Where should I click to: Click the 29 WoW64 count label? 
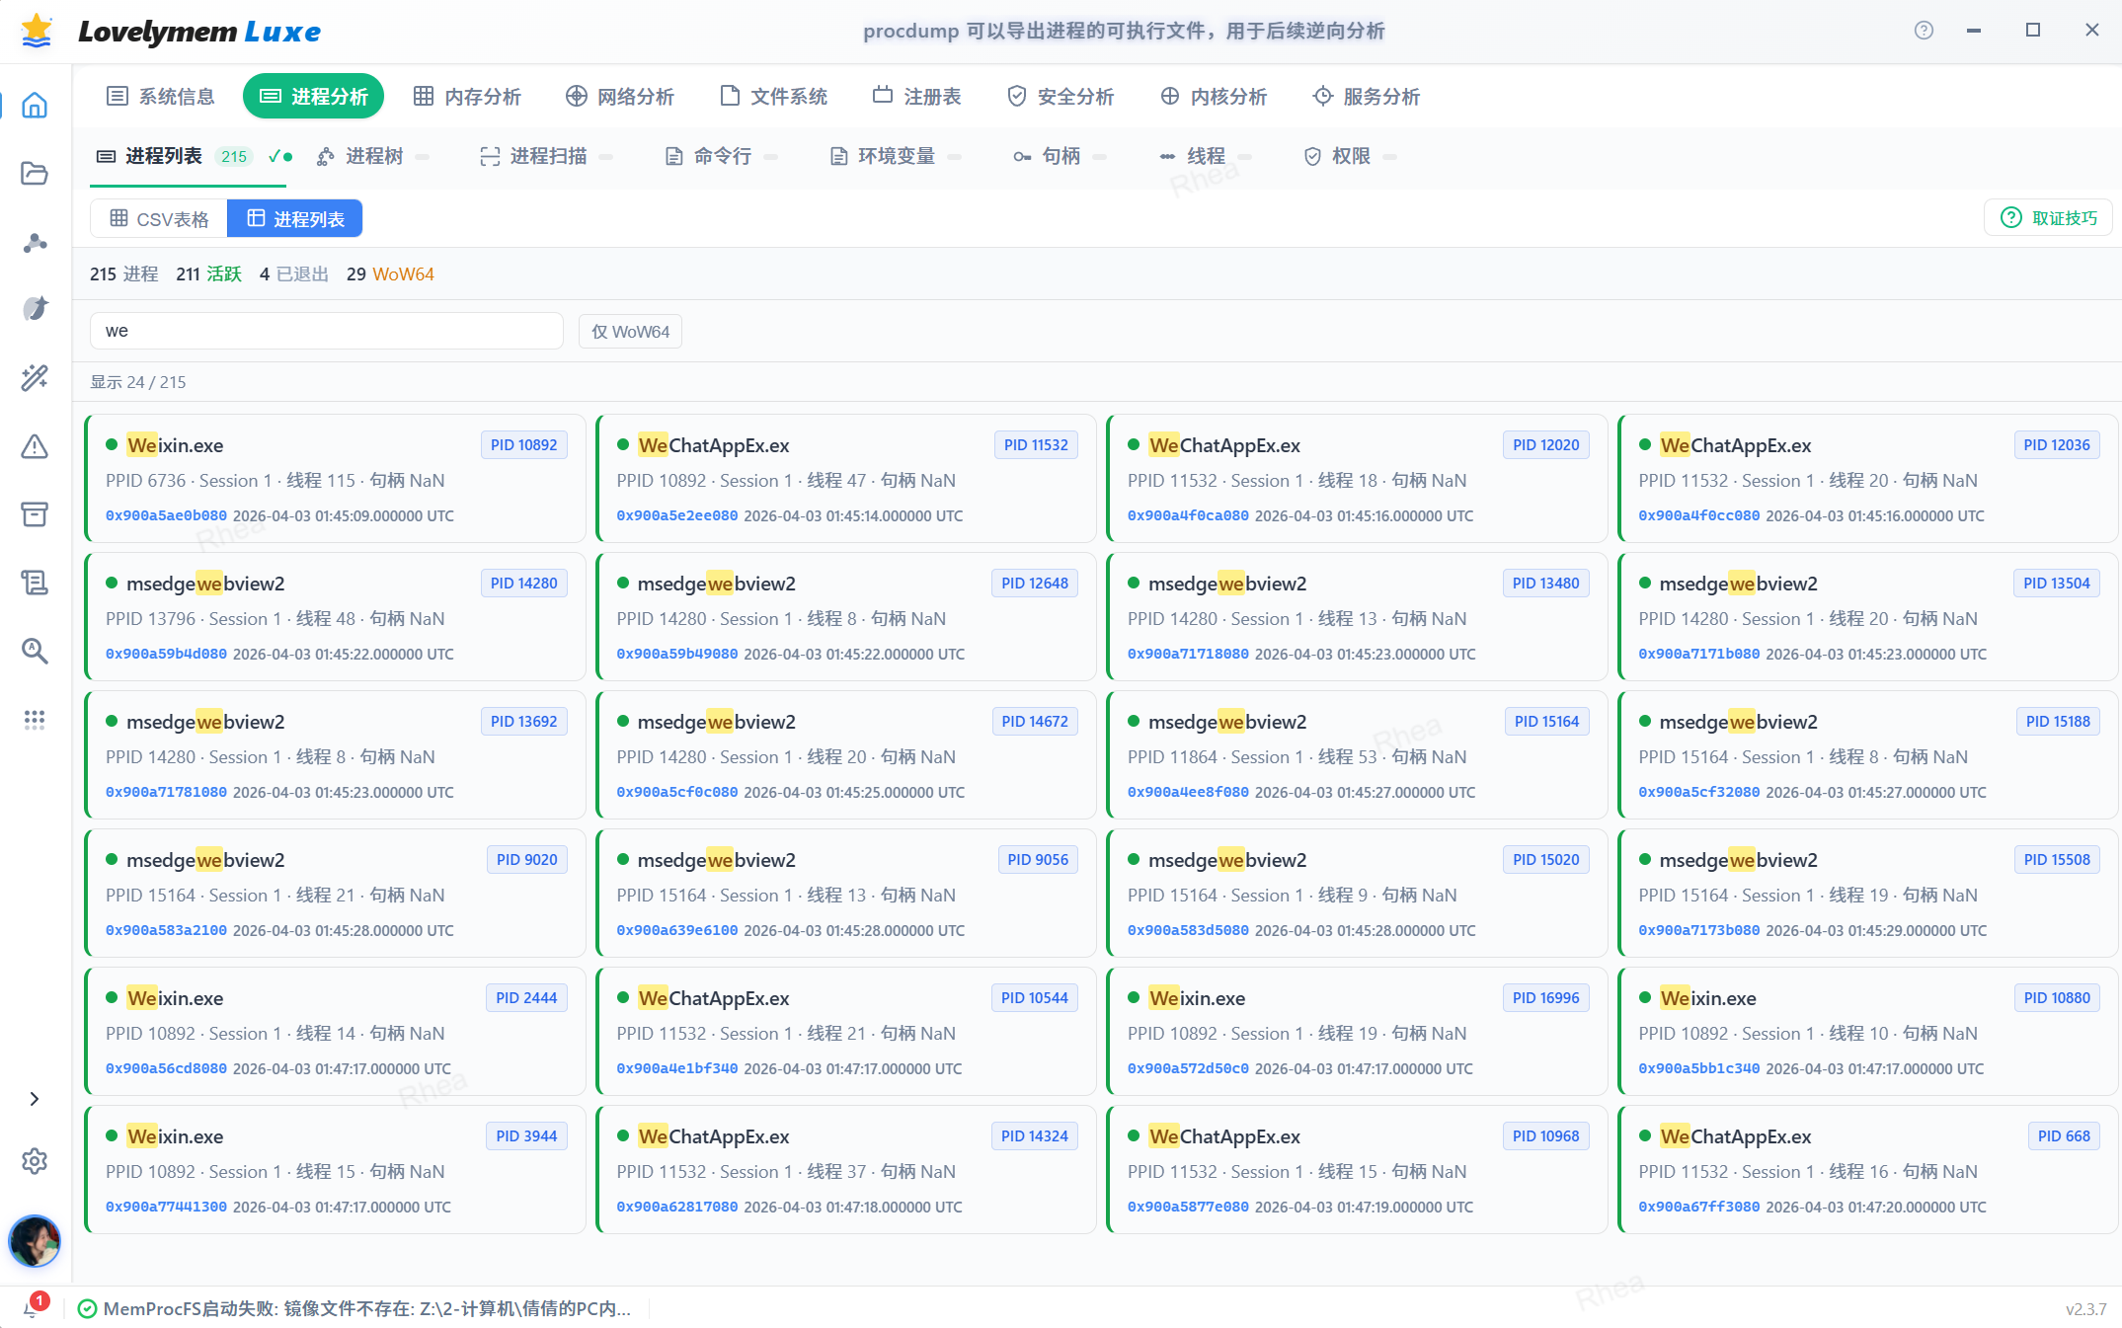390,274
